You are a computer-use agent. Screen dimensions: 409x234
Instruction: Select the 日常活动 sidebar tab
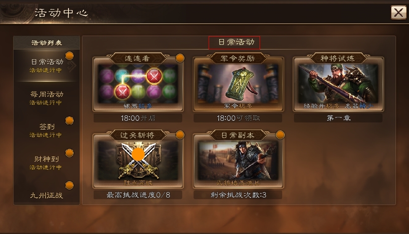[x=47, y=66]
